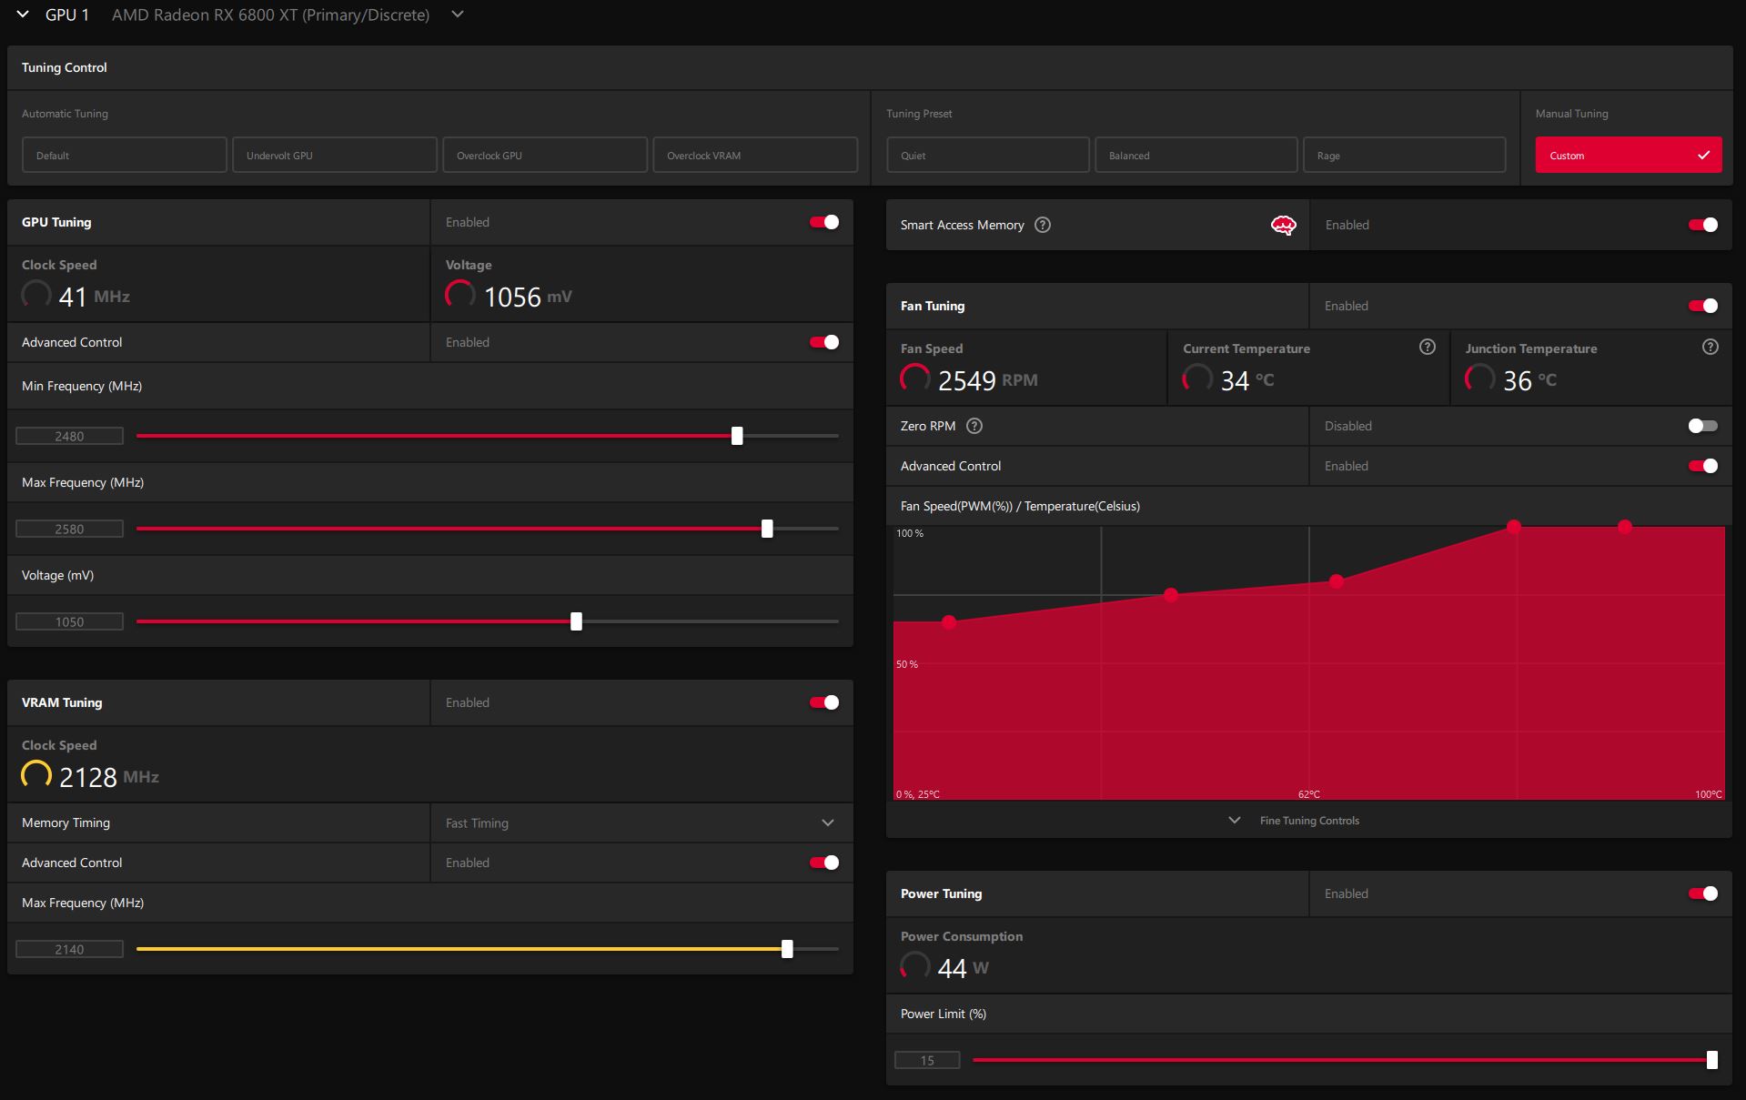Click the Junction Temperature help icon
This screenshot has width=1746, height=1100.
1710,347
